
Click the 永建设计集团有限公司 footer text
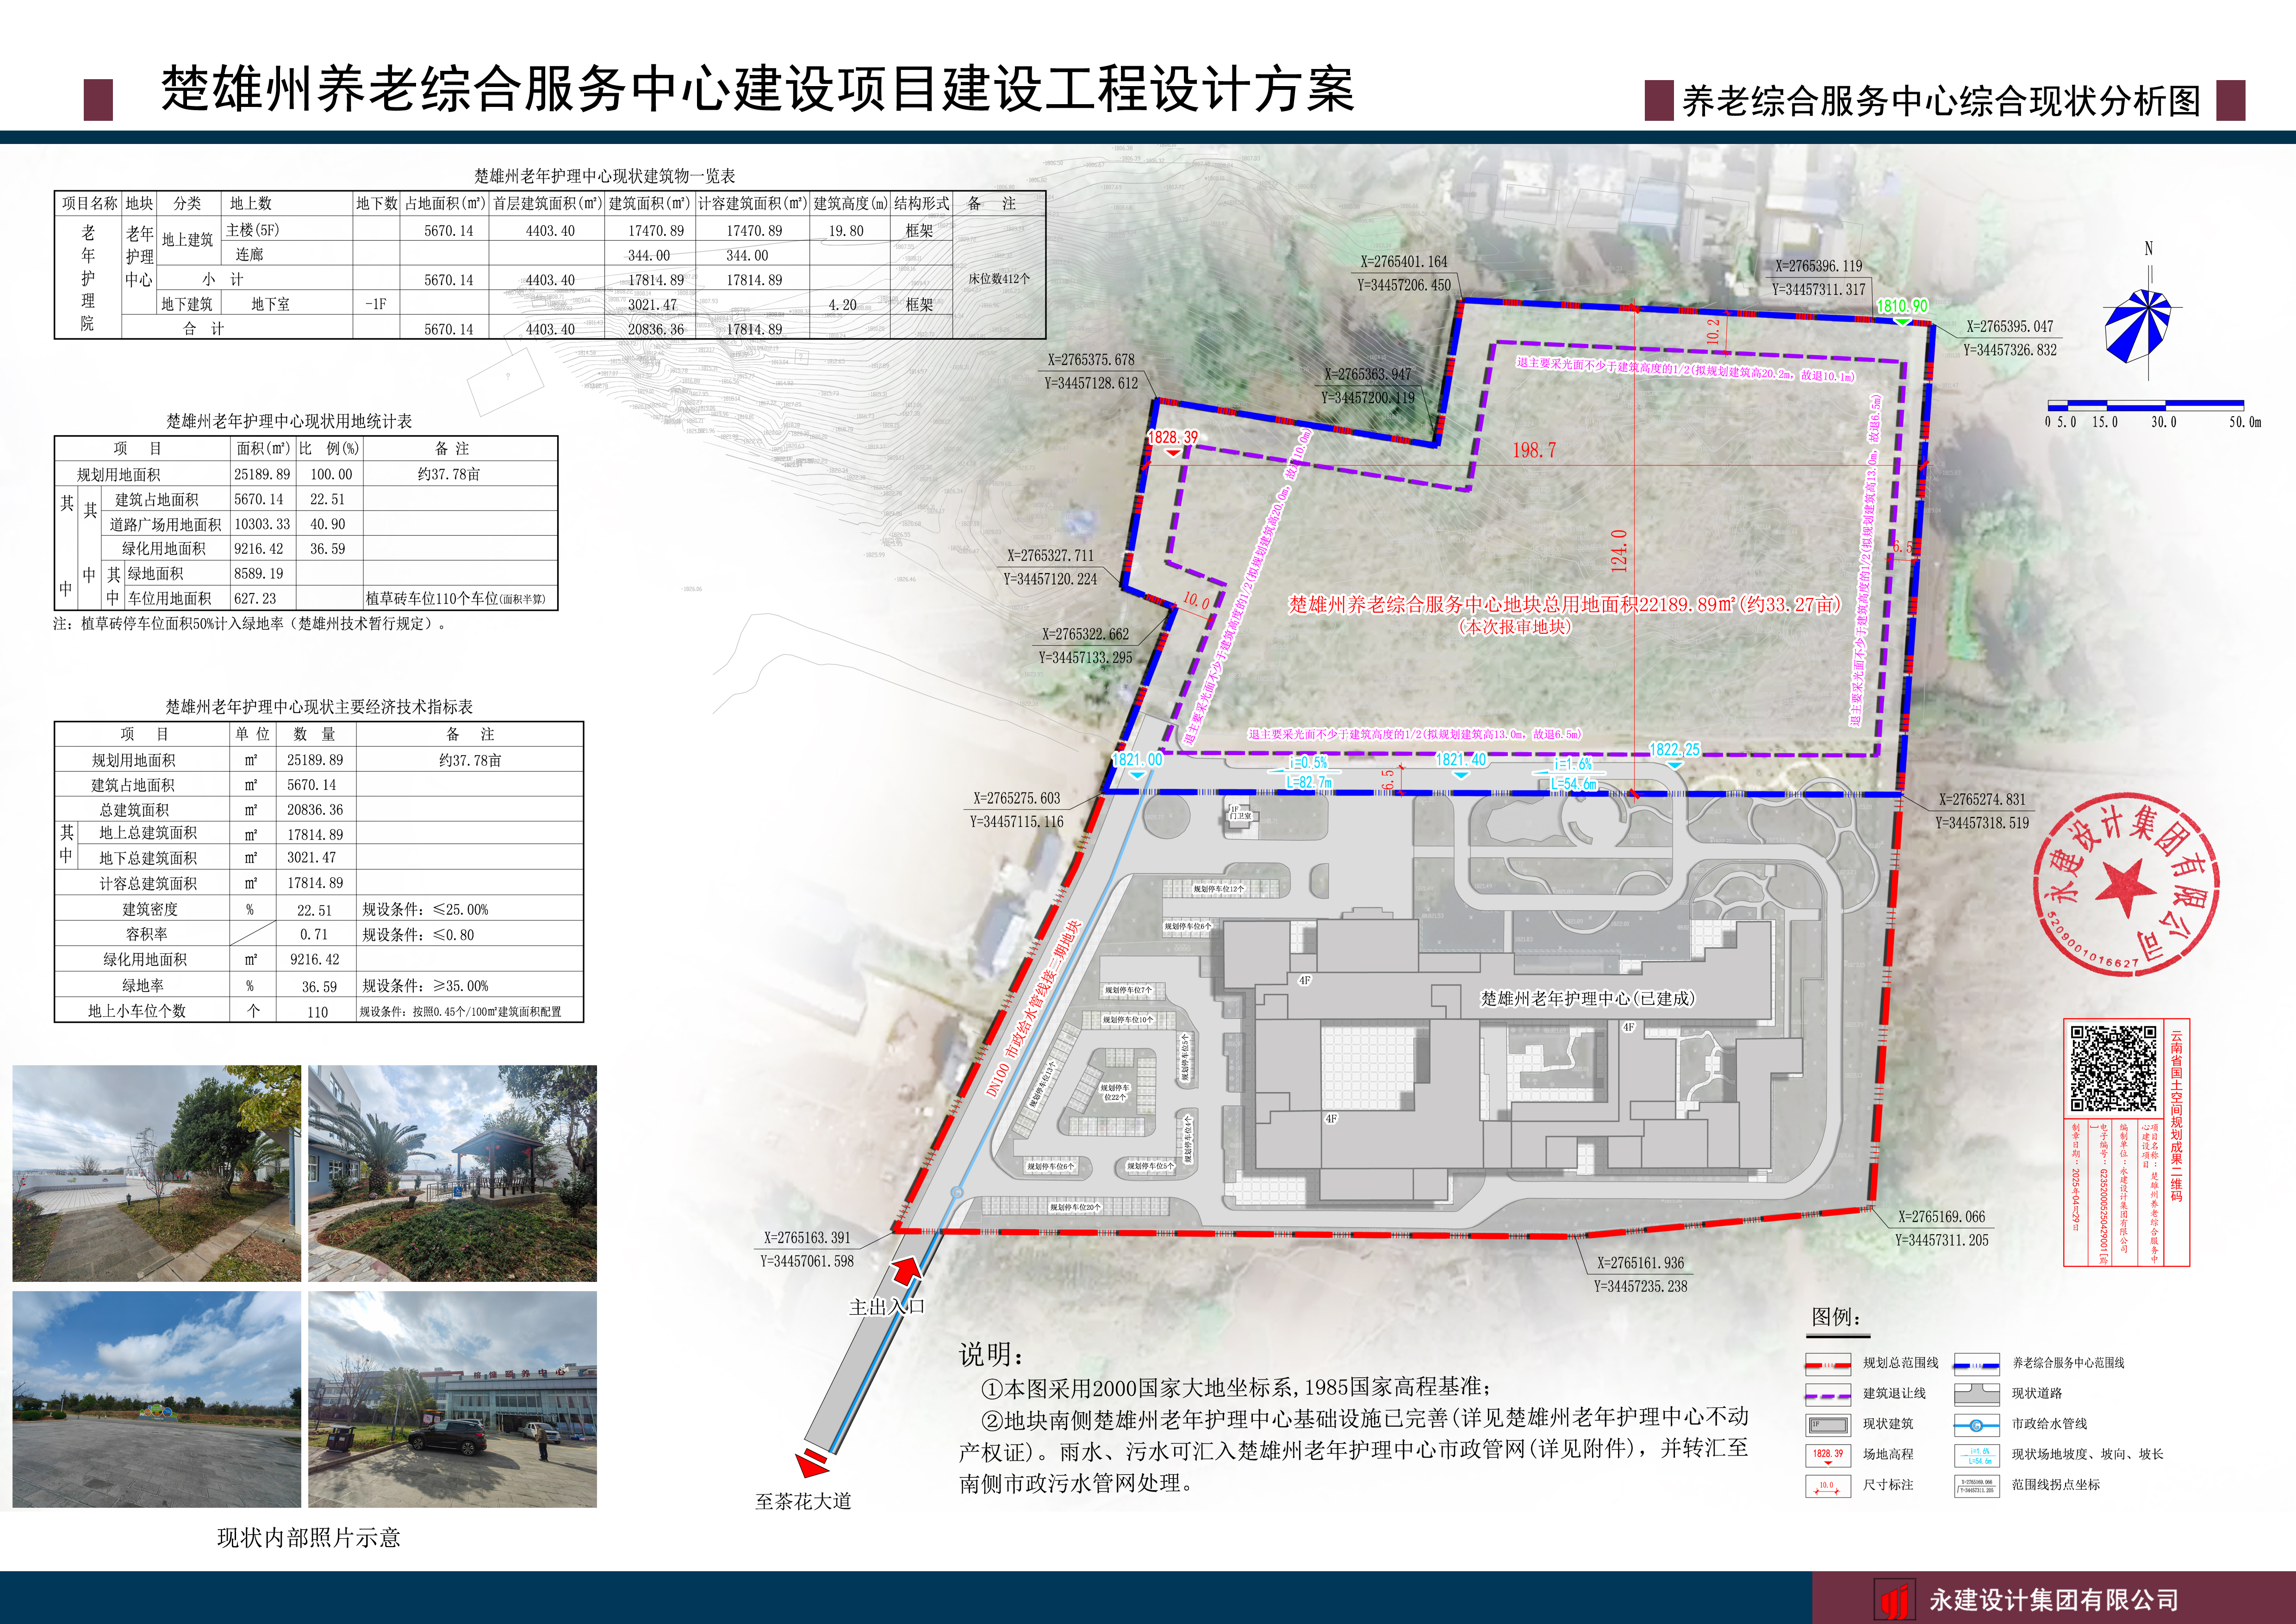click(2054, 1600)
